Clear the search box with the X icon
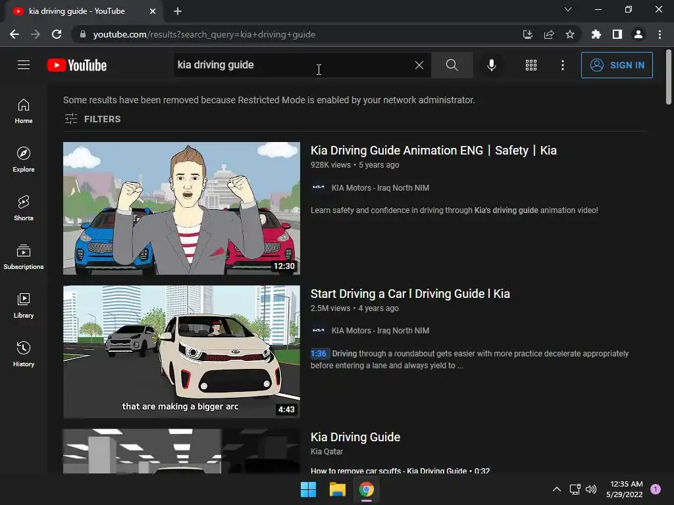 [419, 65]
